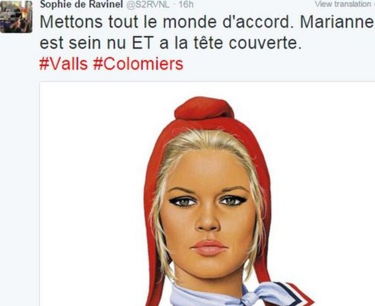Open the #Colomiers hashtag
375x306 pixels.
(138, 64)
